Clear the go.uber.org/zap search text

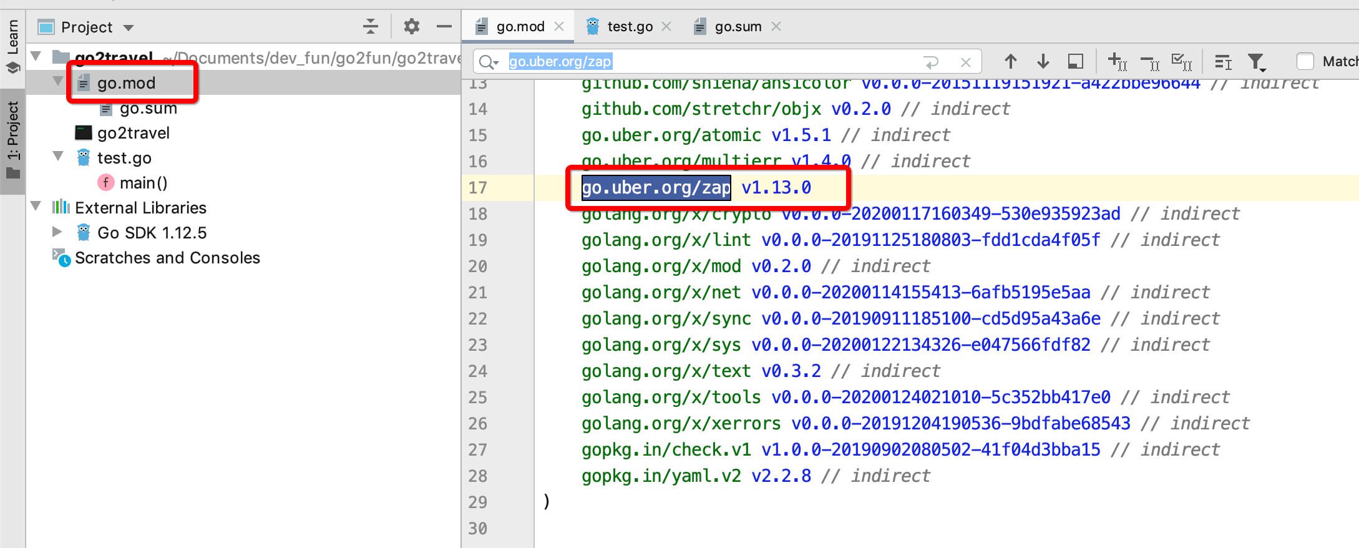(965, 62)
